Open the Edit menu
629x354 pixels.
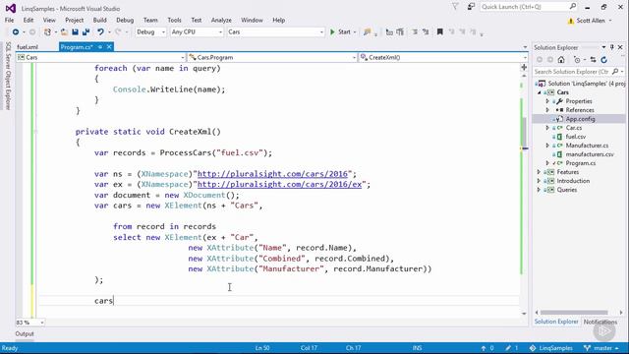(29, 20)
